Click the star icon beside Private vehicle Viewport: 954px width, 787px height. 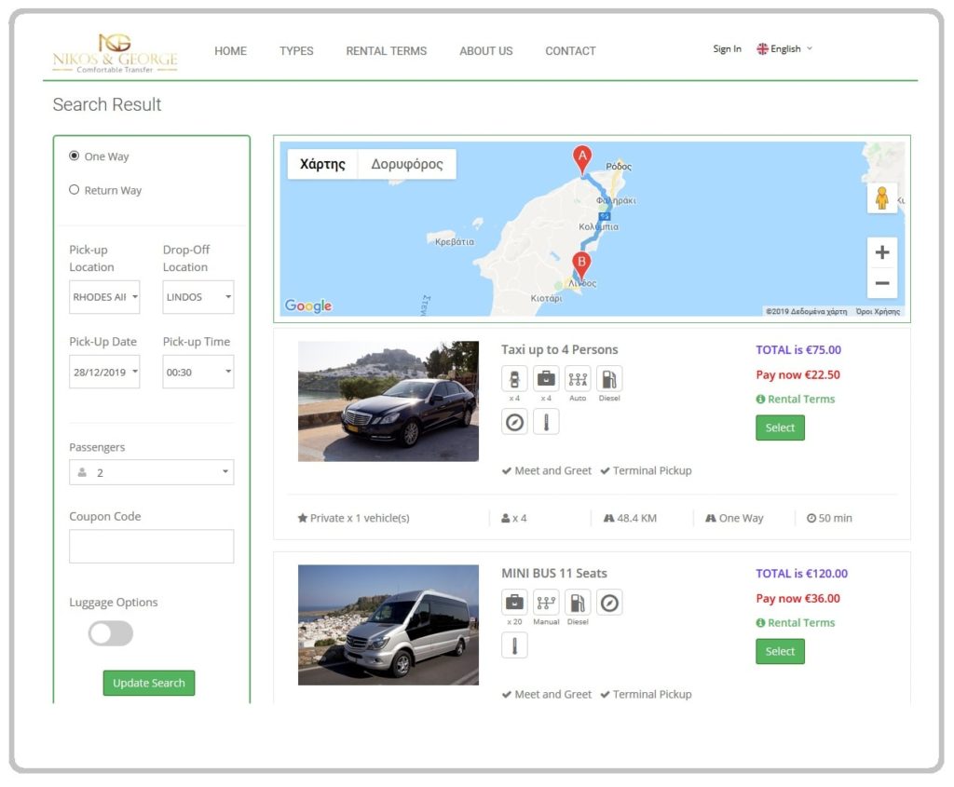coord(303,518)
